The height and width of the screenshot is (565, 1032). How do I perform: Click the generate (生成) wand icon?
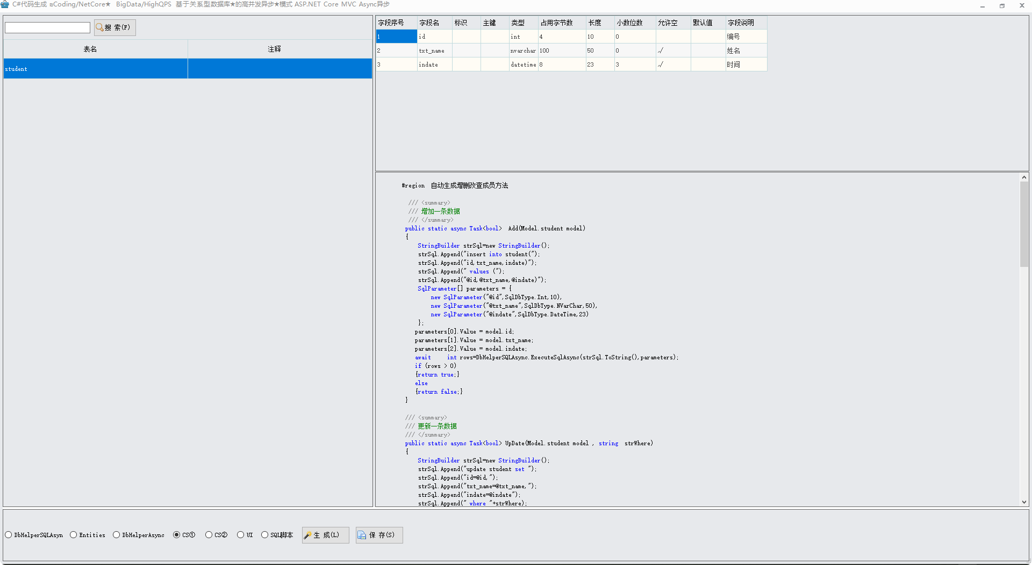pos(308,535)
